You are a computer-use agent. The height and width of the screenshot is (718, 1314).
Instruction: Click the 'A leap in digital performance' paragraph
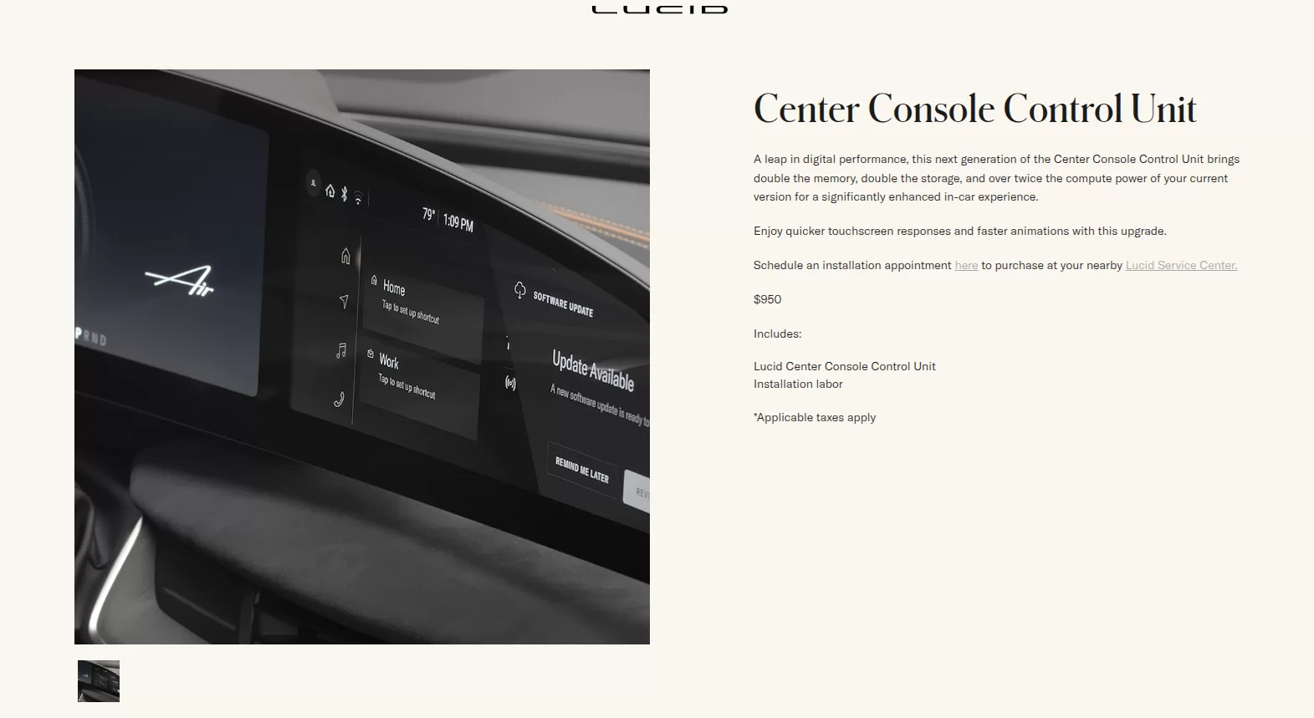[996, 178]
